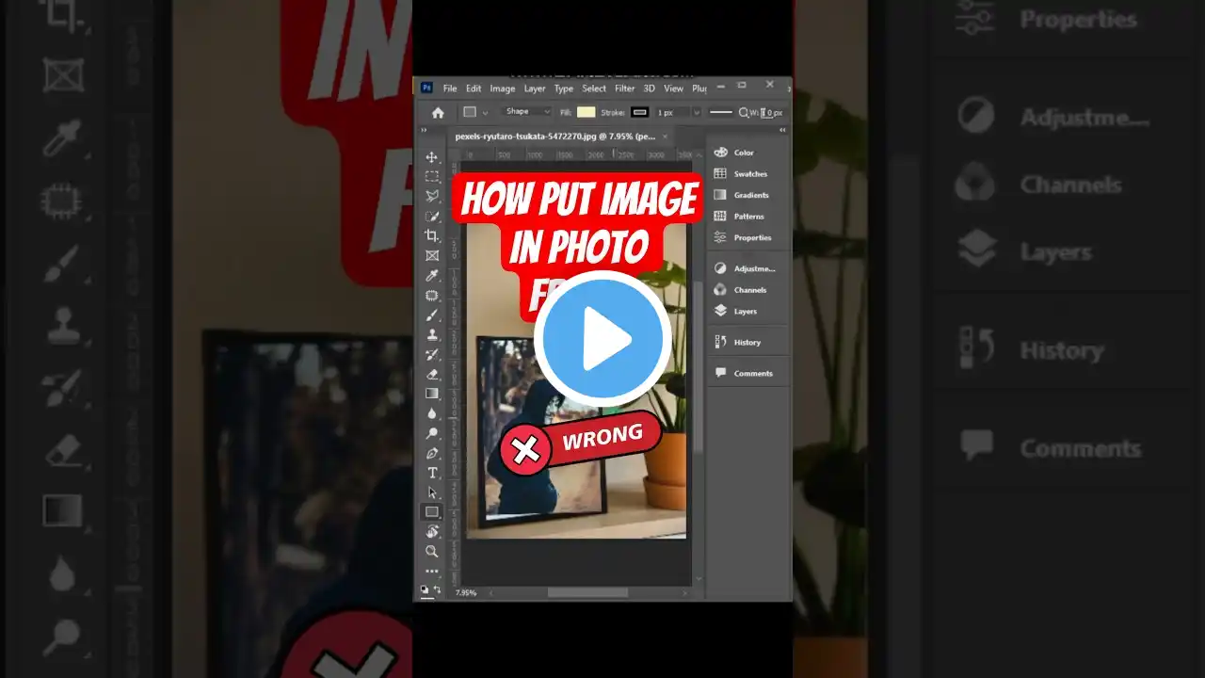1205x678 pixels.
Task: Select the Rectangular Marquee tool
Action: tap(432, 177)
